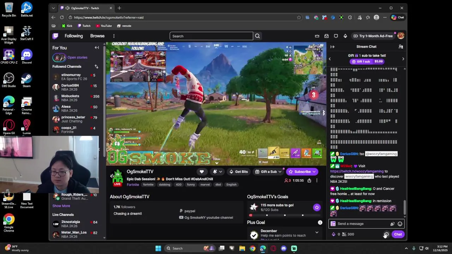Viewport: 452px width, 254px height.
Task: Toggle follow heart for OgSmokeTTV
Action: (x=202, y=172)
